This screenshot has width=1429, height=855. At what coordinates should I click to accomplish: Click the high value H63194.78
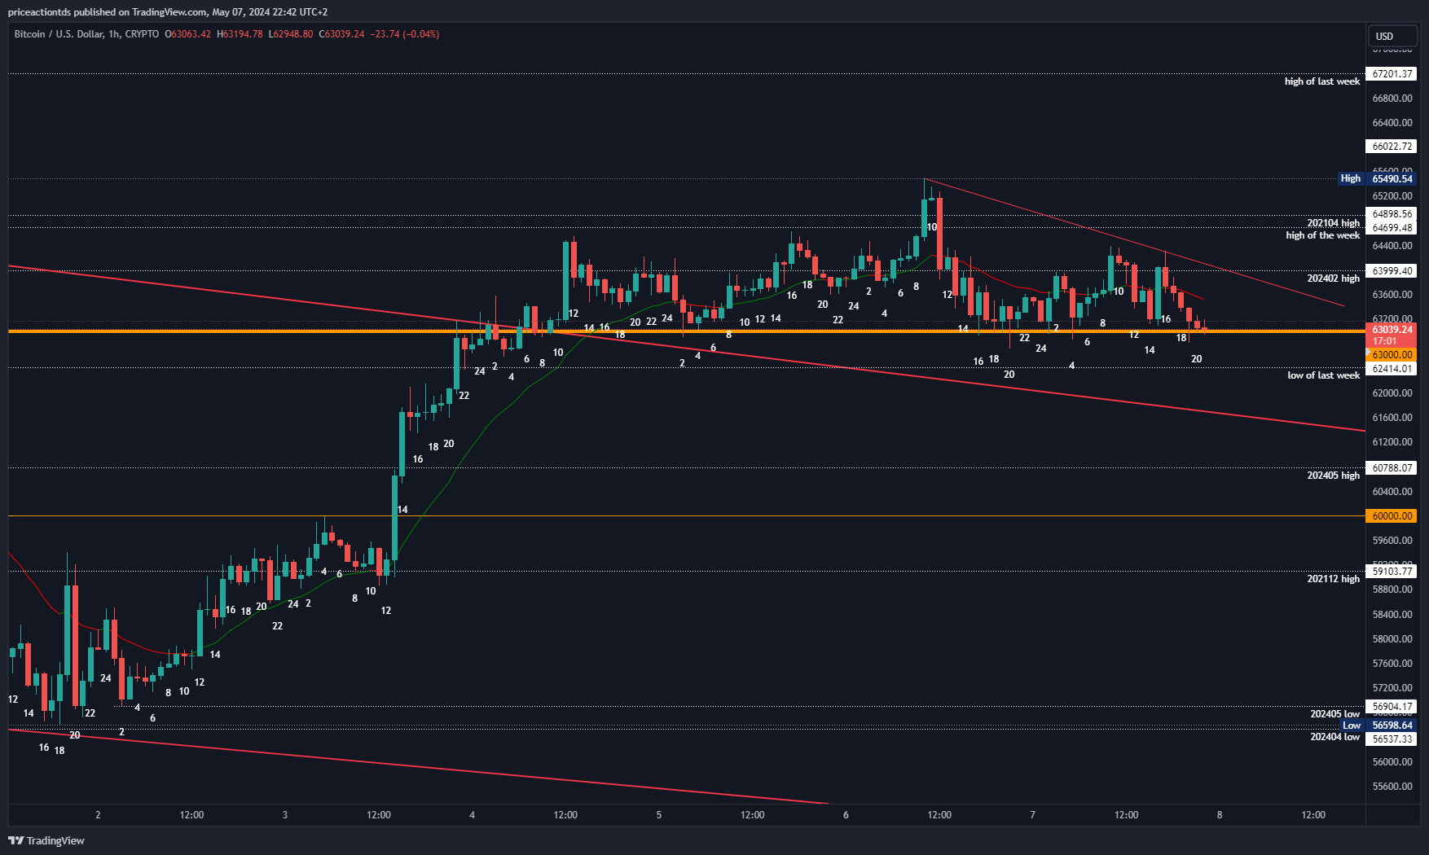[x=240, y=34]
